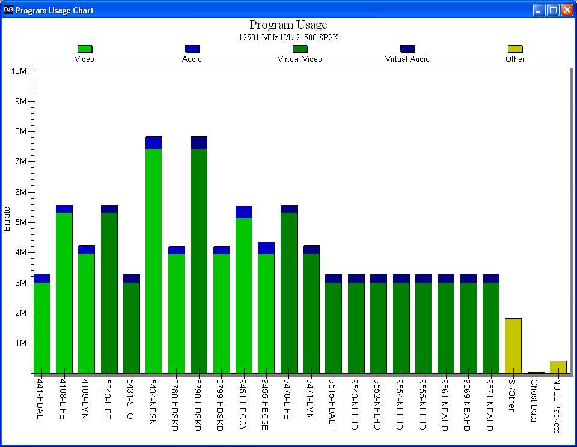This screenshot has height=447, width=577.
Task: Click the 5431-STO bar
Action: 132,323
